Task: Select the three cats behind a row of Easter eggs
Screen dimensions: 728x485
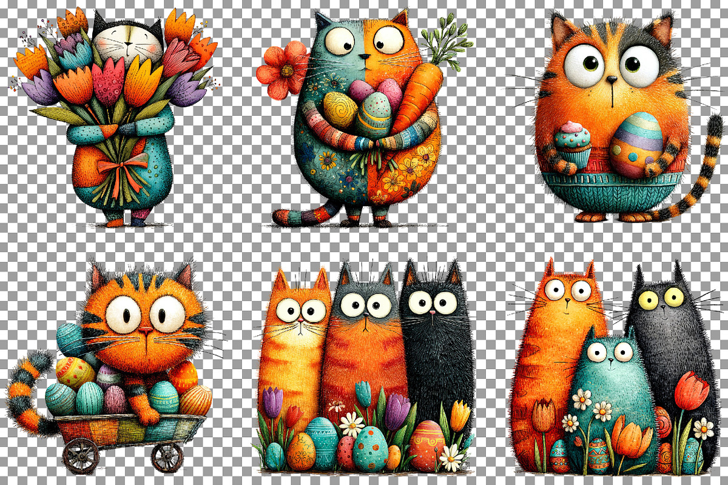Action: (x=365, y=367)
